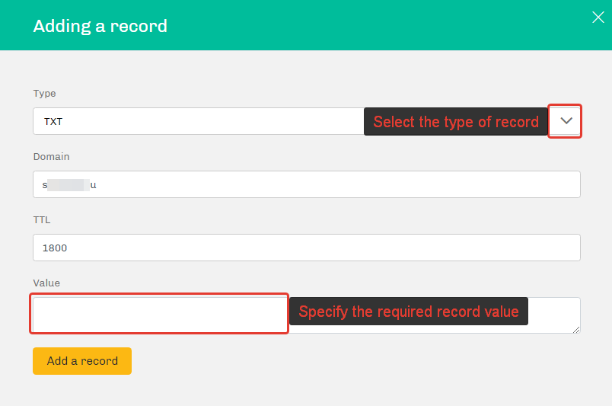
Task: Click the Domain field label
Action: point(51,157)
